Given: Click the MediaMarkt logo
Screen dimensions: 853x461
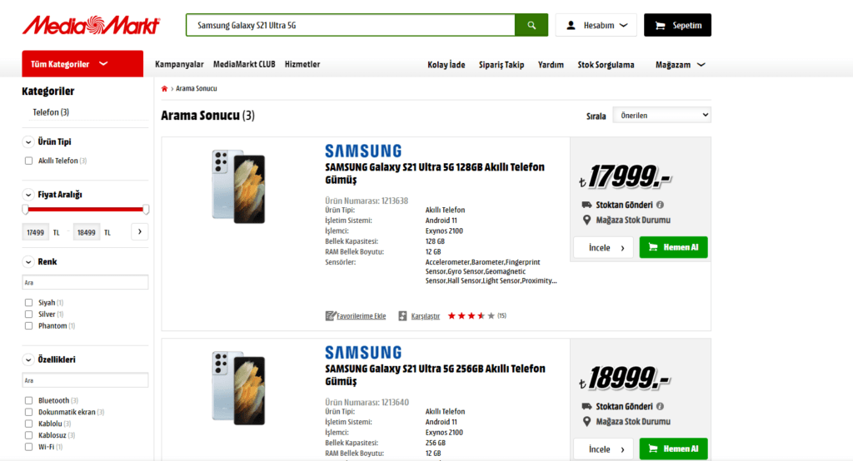Looking at the screenshot, I should tap(91, 25).
